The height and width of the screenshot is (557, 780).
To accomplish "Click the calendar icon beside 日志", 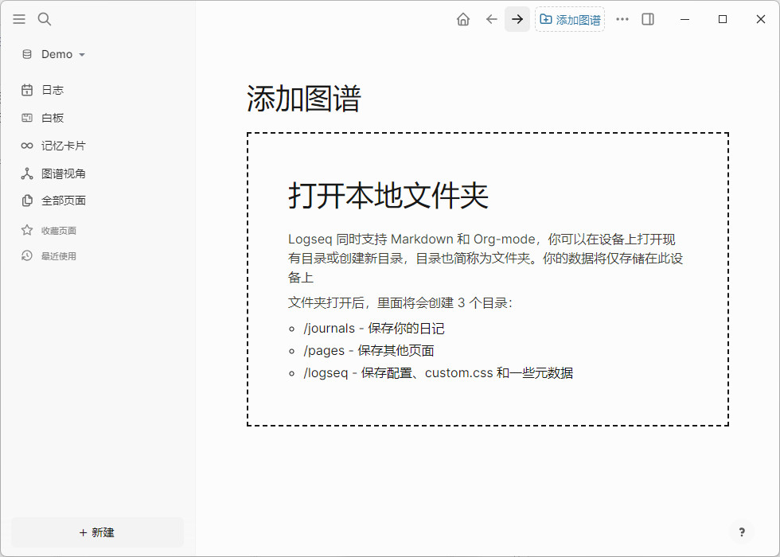I will pos(27,90).
